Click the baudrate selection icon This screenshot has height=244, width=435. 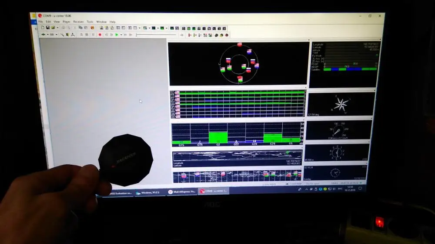point(52,35)
